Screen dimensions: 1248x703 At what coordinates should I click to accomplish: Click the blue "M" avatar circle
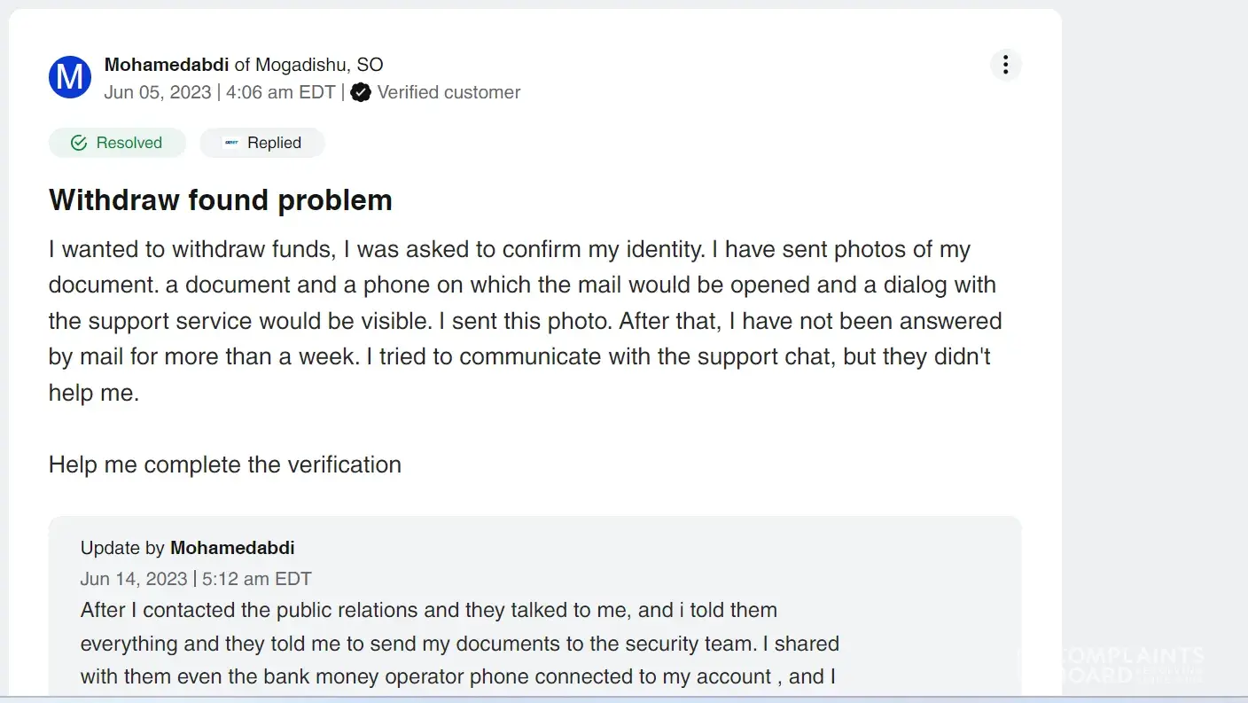pyautogui.click(x=70, y=77)
